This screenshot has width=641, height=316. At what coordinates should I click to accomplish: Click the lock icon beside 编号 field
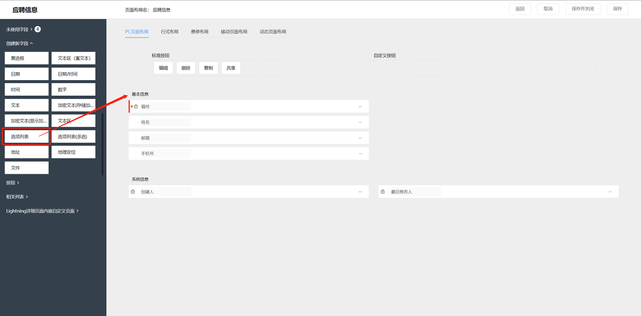coord(136,107)
